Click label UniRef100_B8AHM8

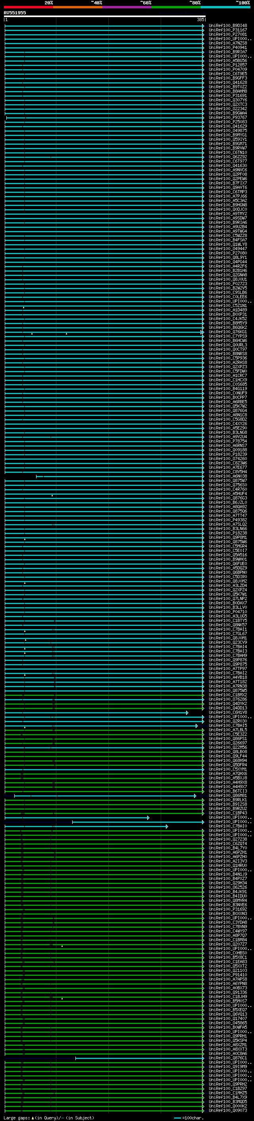(x=228, y=91)
